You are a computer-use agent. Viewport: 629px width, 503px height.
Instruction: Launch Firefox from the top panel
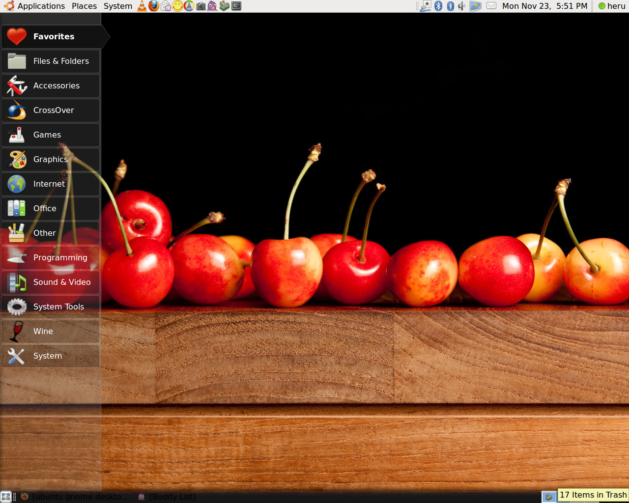pyautogui.click(x=154, y=6)
